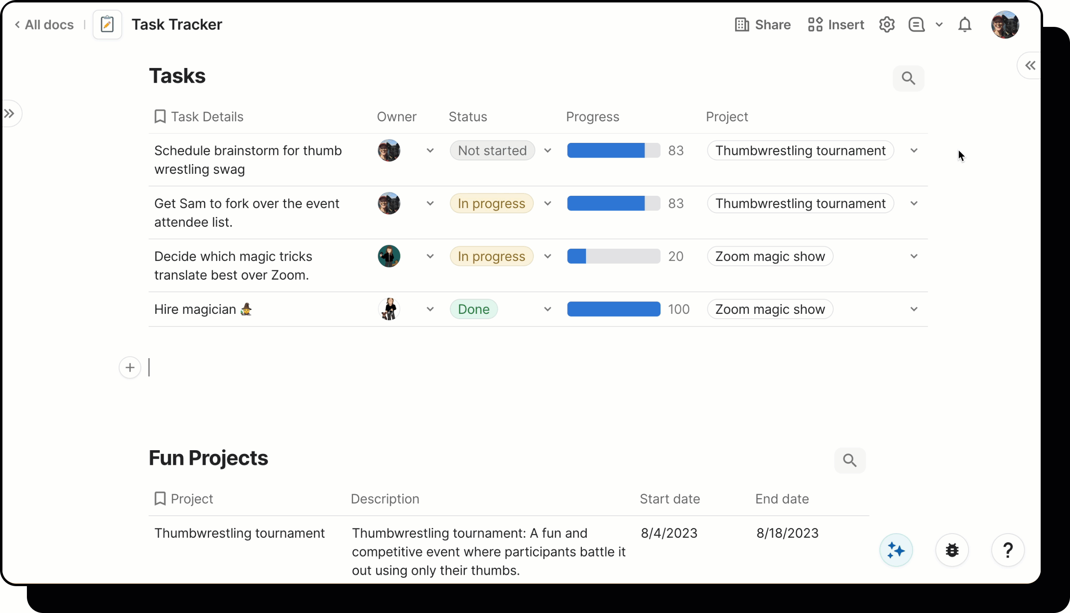Screen dimensions: 1070x613
Task: Adjust progress bar showing 20
Action: tap(614, 256)
